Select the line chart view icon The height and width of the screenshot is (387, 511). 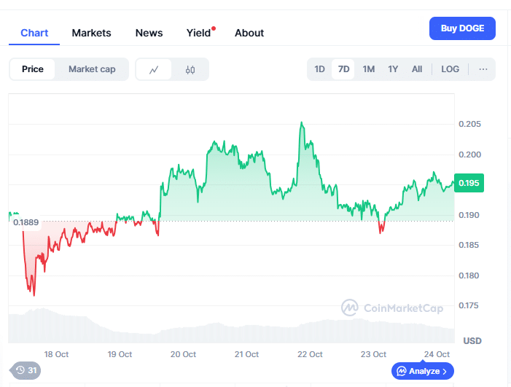[154, 70]
